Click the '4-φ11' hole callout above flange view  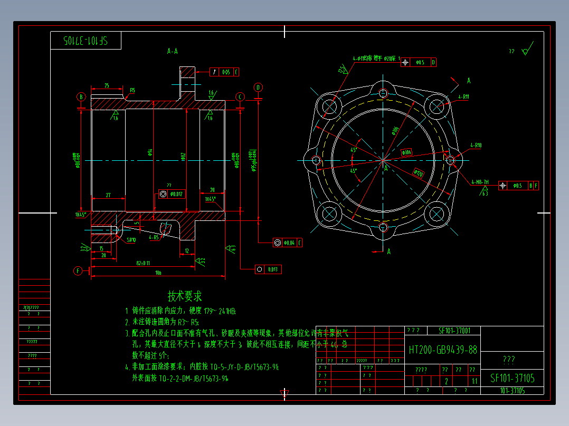pyautogui.click(x=376, y=59)
